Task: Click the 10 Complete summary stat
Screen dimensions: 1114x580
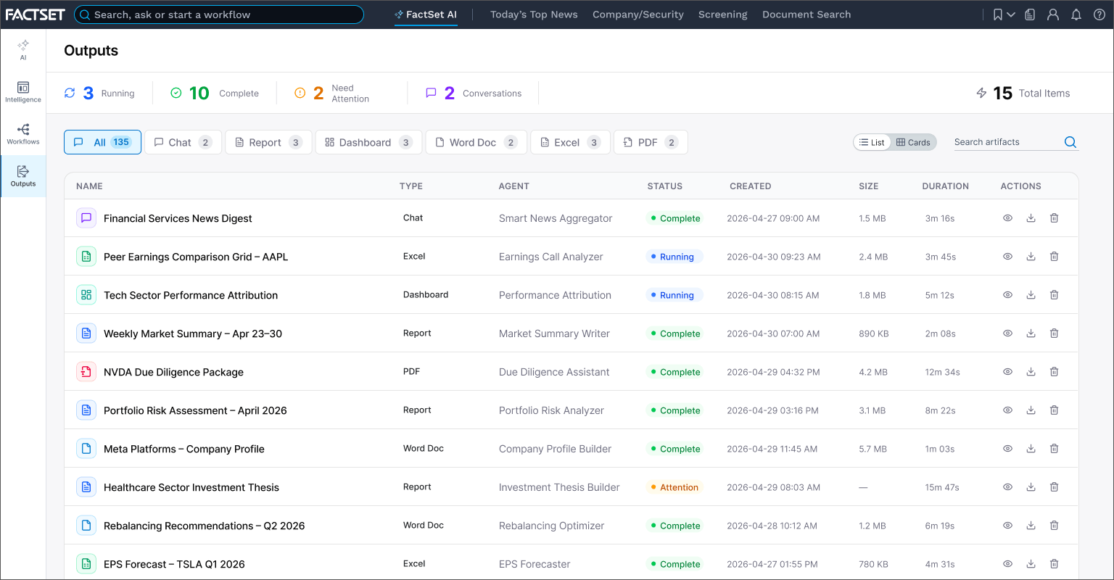Action: [214, 93]
